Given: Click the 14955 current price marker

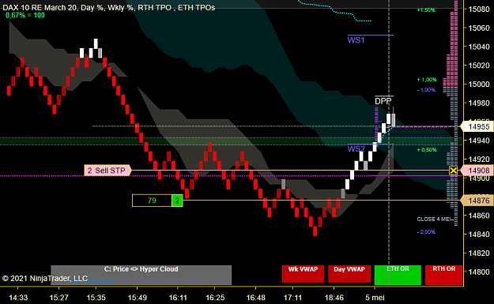Looking at the screenshot, I should pyautogui.click(x=478, y=126).
